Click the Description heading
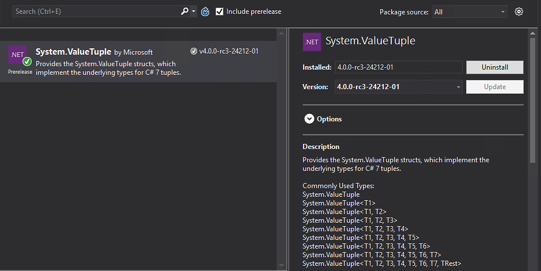 pyautogui.click(x=321, y=147)
